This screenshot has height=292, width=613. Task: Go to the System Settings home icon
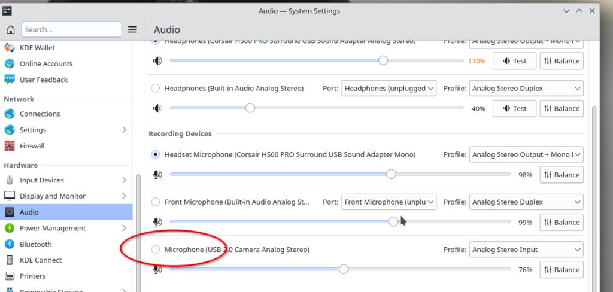[x=11, y=29]
